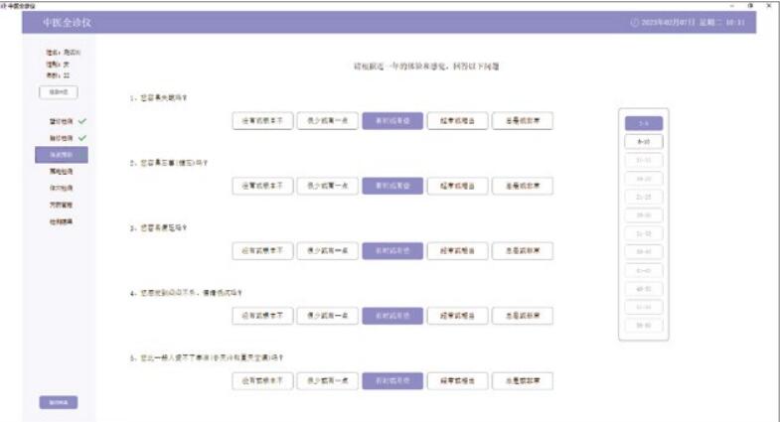
Task: Jump to question page 21-25
Action: [644, 197]
